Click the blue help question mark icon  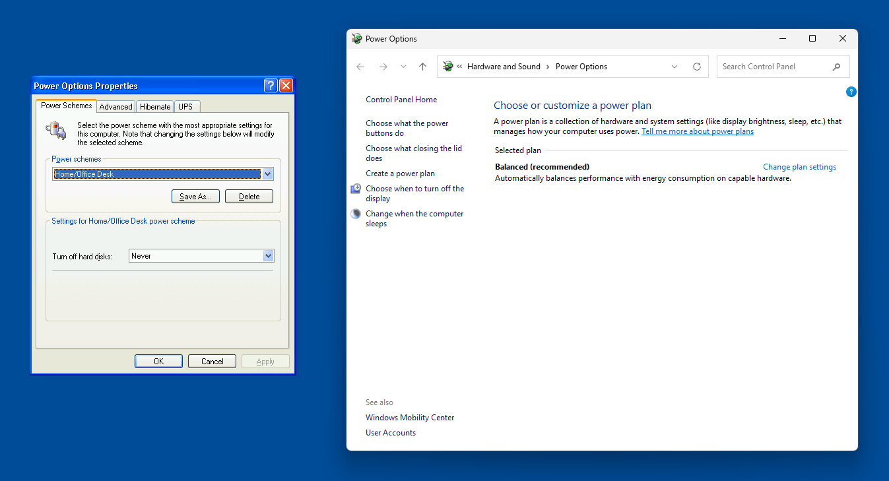click(851, 92)
